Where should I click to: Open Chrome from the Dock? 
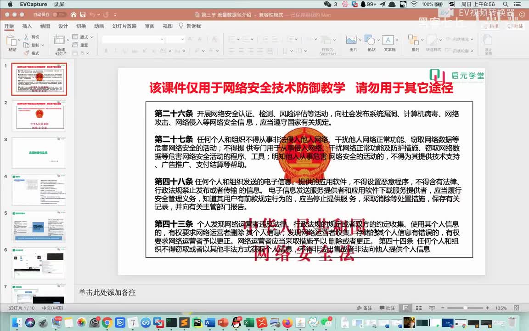107,323
